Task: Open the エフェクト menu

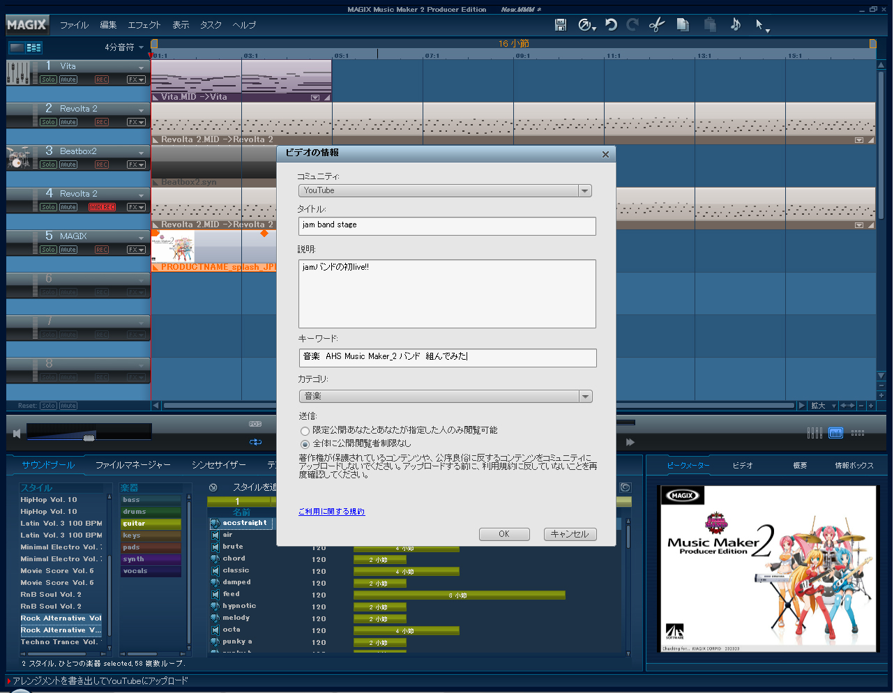Action: point(144,25)
